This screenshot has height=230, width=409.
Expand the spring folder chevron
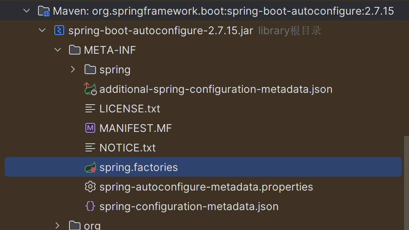tap(73, 69)
